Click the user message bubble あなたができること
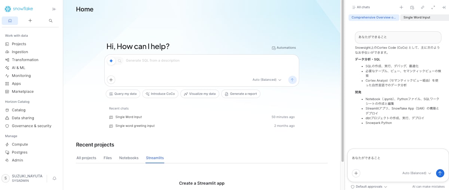The image size is (449, 190). 398,37
